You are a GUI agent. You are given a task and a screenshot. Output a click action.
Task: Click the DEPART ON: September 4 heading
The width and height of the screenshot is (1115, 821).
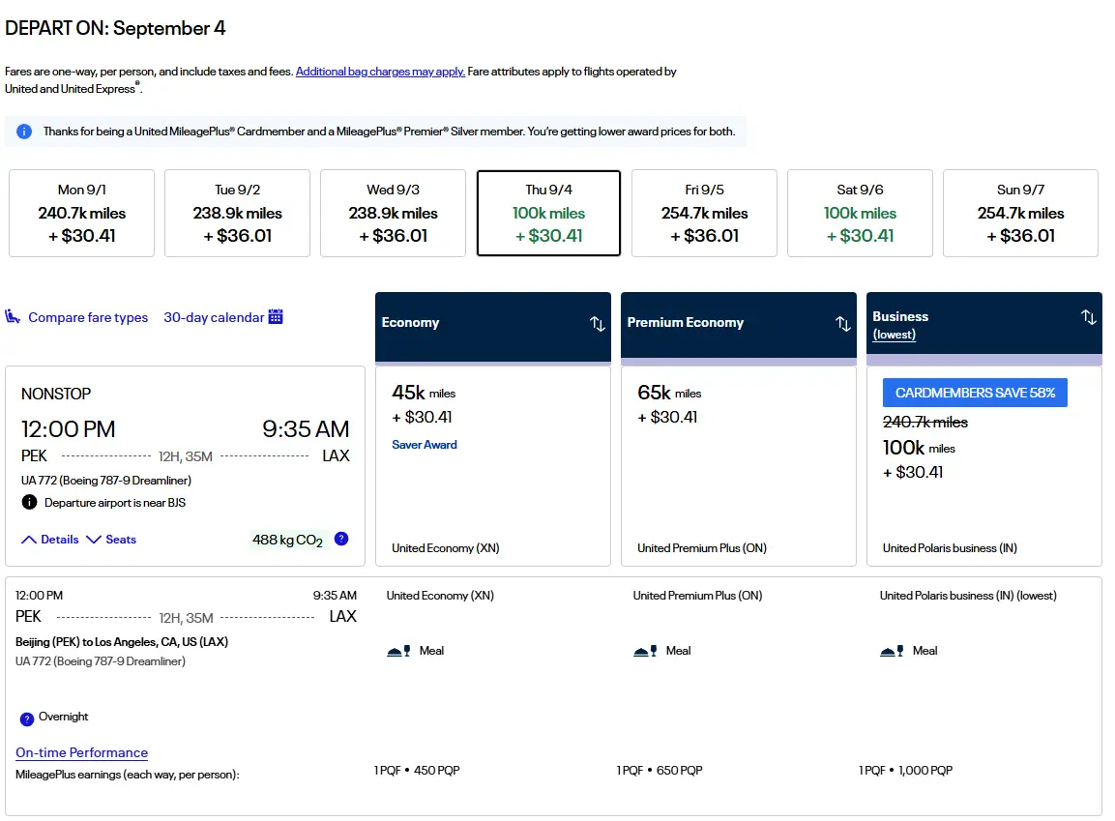115,28
